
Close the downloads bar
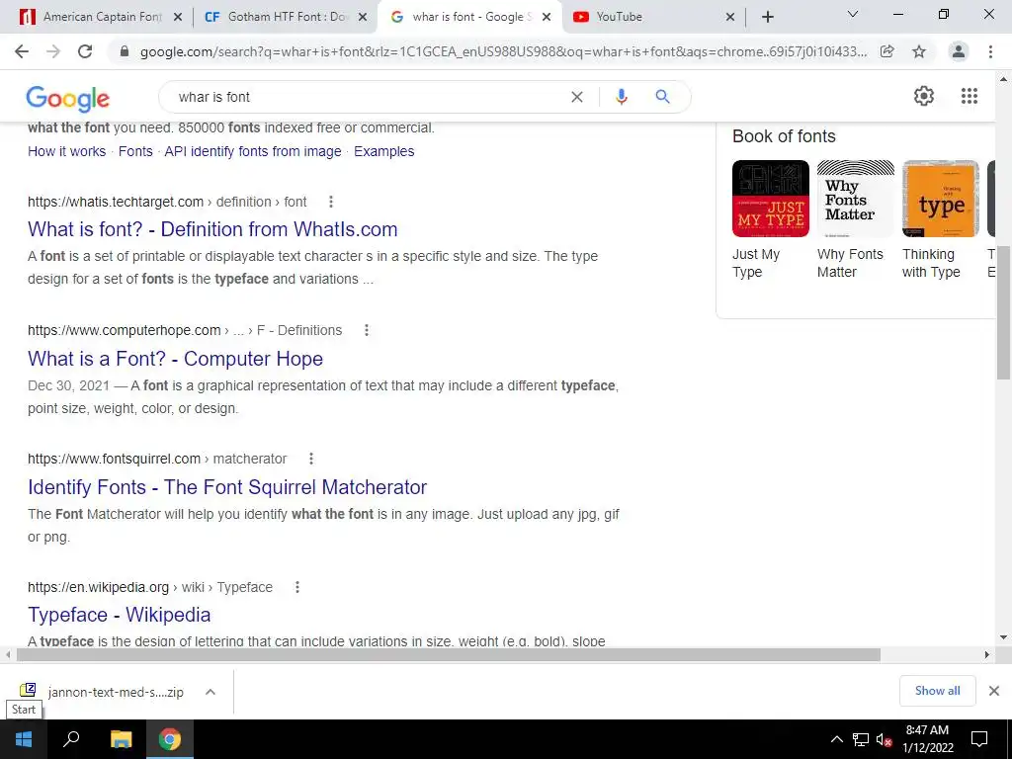tap(994, 691)
